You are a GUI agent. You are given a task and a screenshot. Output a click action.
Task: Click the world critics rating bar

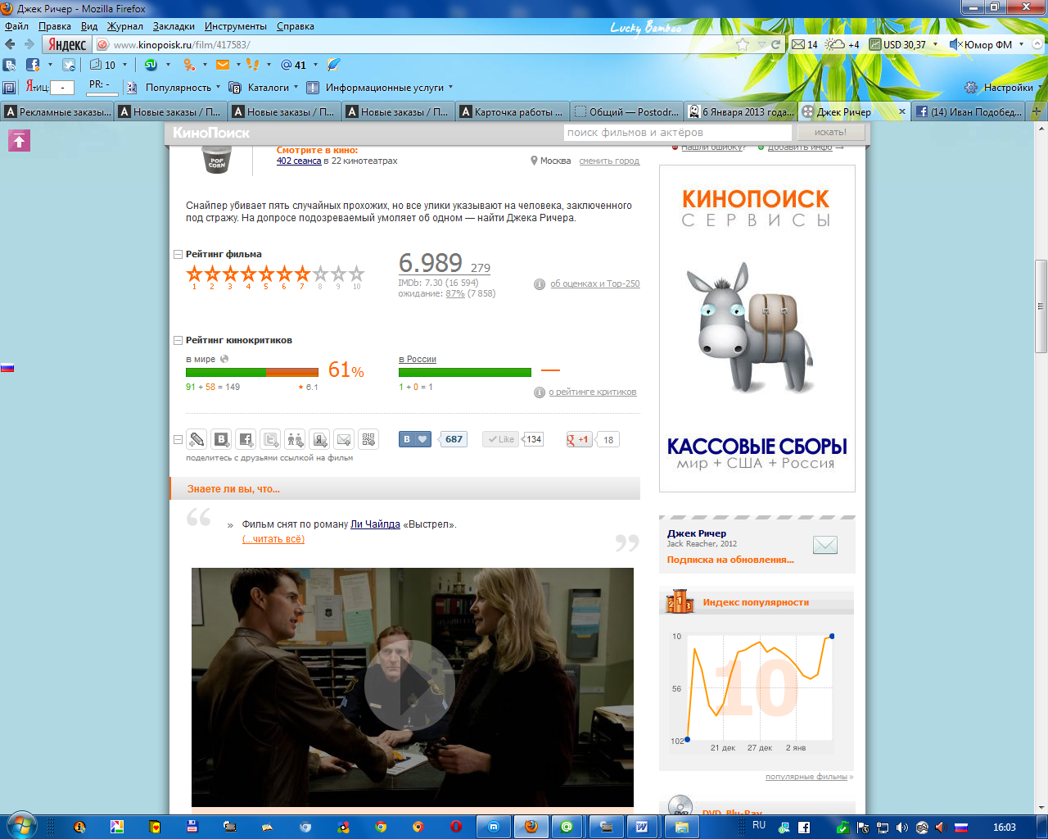coord(252,372)
